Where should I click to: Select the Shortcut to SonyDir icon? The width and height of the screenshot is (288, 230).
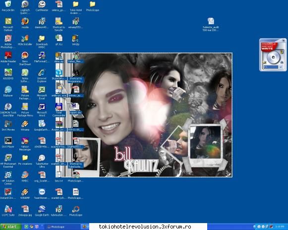click(x=59, y=24)
